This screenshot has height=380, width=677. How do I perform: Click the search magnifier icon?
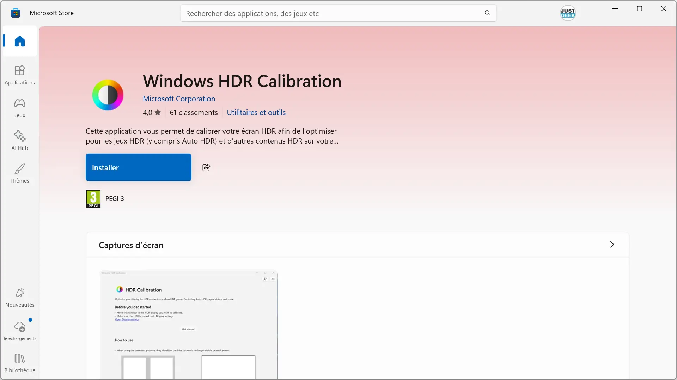487,13
